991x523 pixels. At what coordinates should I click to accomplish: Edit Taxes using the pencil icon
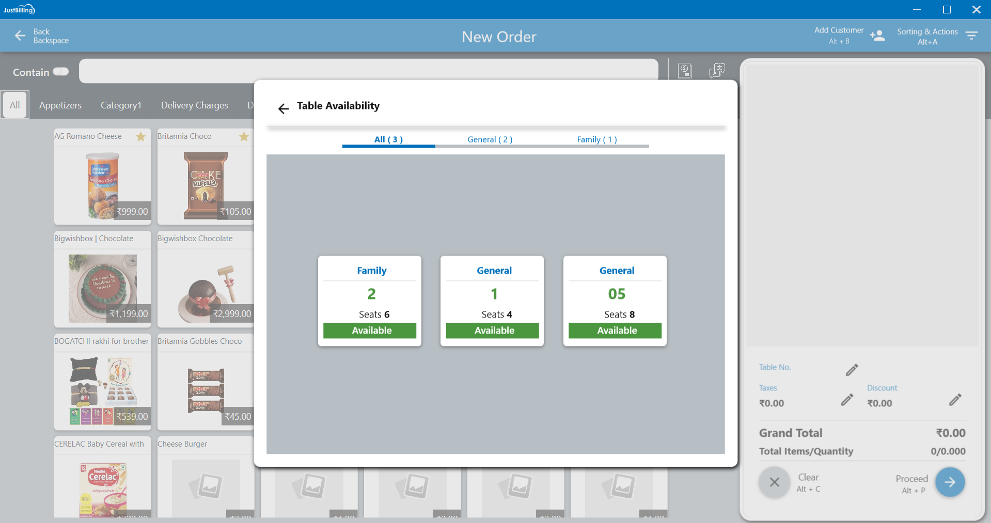(x=846, y=400)
